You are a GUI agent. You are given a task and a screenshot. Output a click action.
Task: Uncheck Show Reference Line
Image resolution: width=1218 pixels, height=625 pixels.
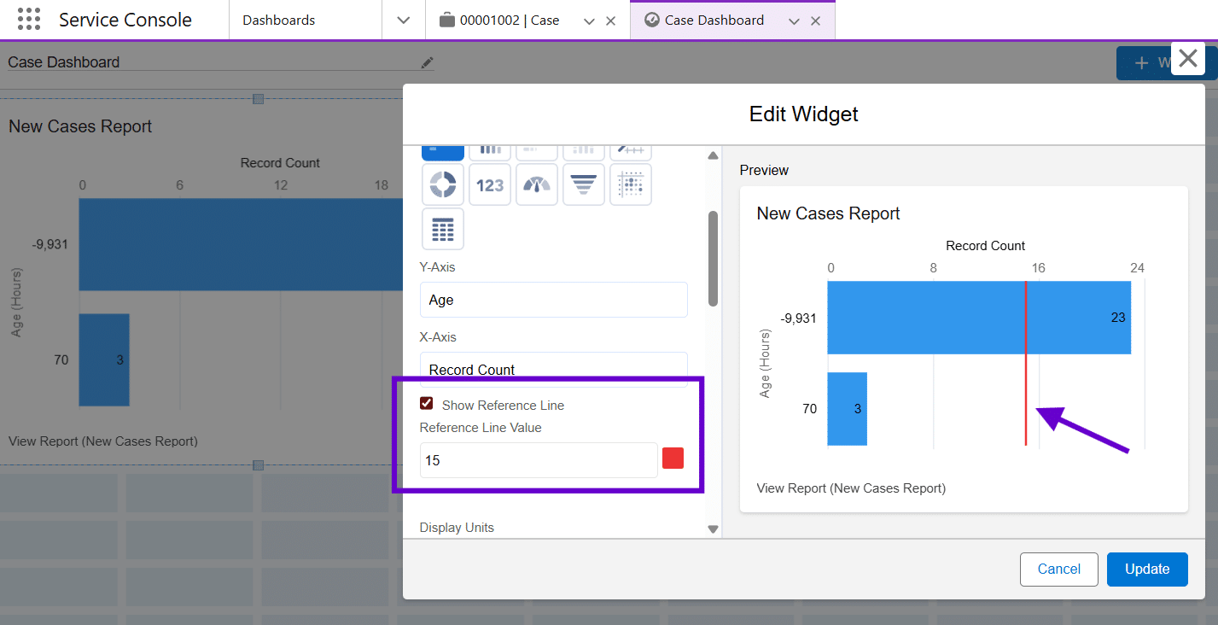point(427,404)
